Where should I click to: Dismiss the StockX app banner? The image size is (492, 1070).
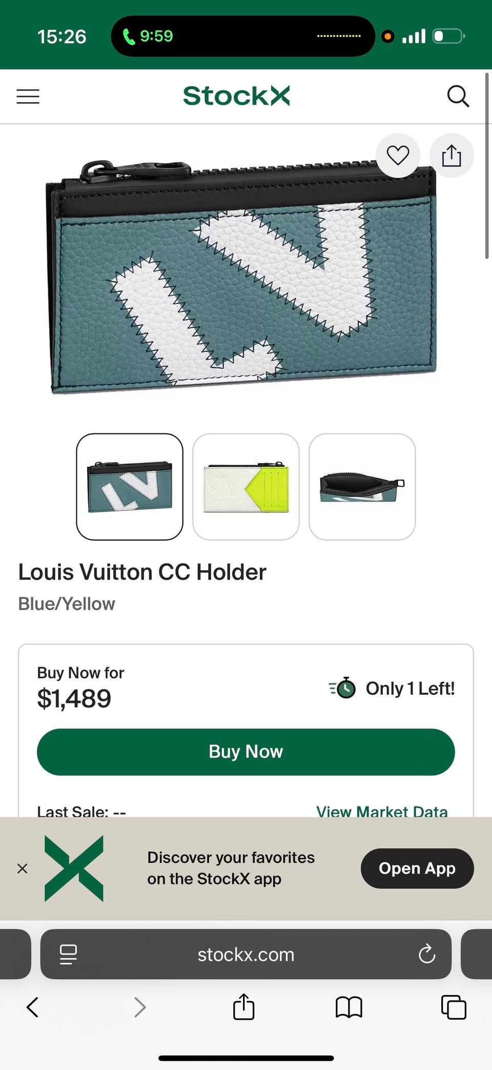coord(22,868)
